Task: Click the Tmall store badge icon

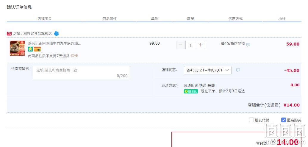Action: (9, 34)
